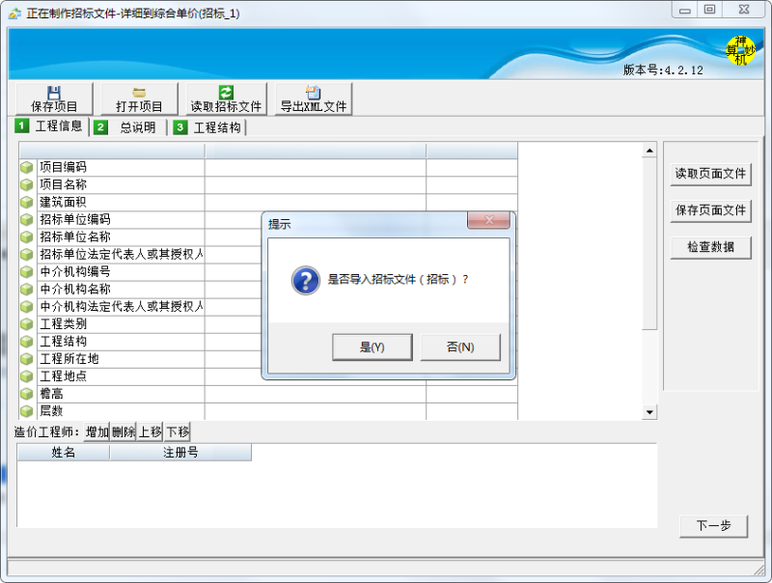Go forward with 下一步 button
Screen dimensions: 772x583
713,526
